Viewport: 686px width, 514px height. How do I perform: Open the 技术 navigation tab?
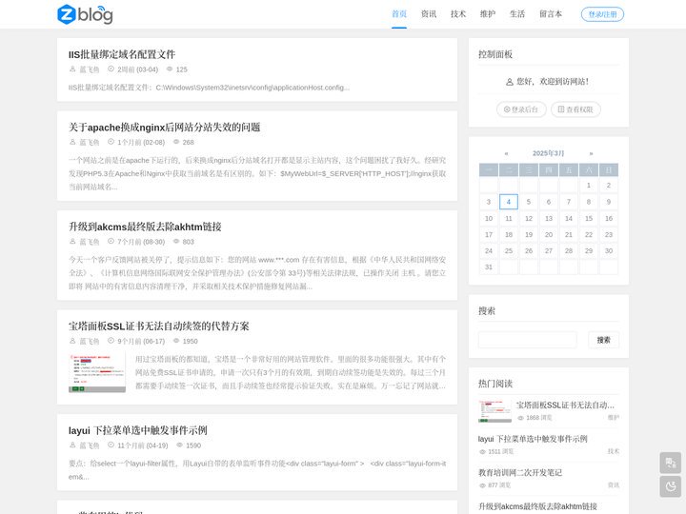point(458,14)
